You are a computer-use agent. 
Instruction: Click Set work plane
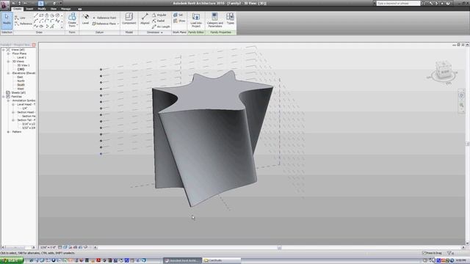tap(178, 15)
